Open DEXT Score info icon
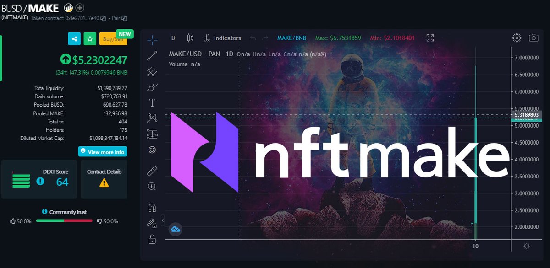The height and width of the screenshot is (268, 550). coord(40,182)
